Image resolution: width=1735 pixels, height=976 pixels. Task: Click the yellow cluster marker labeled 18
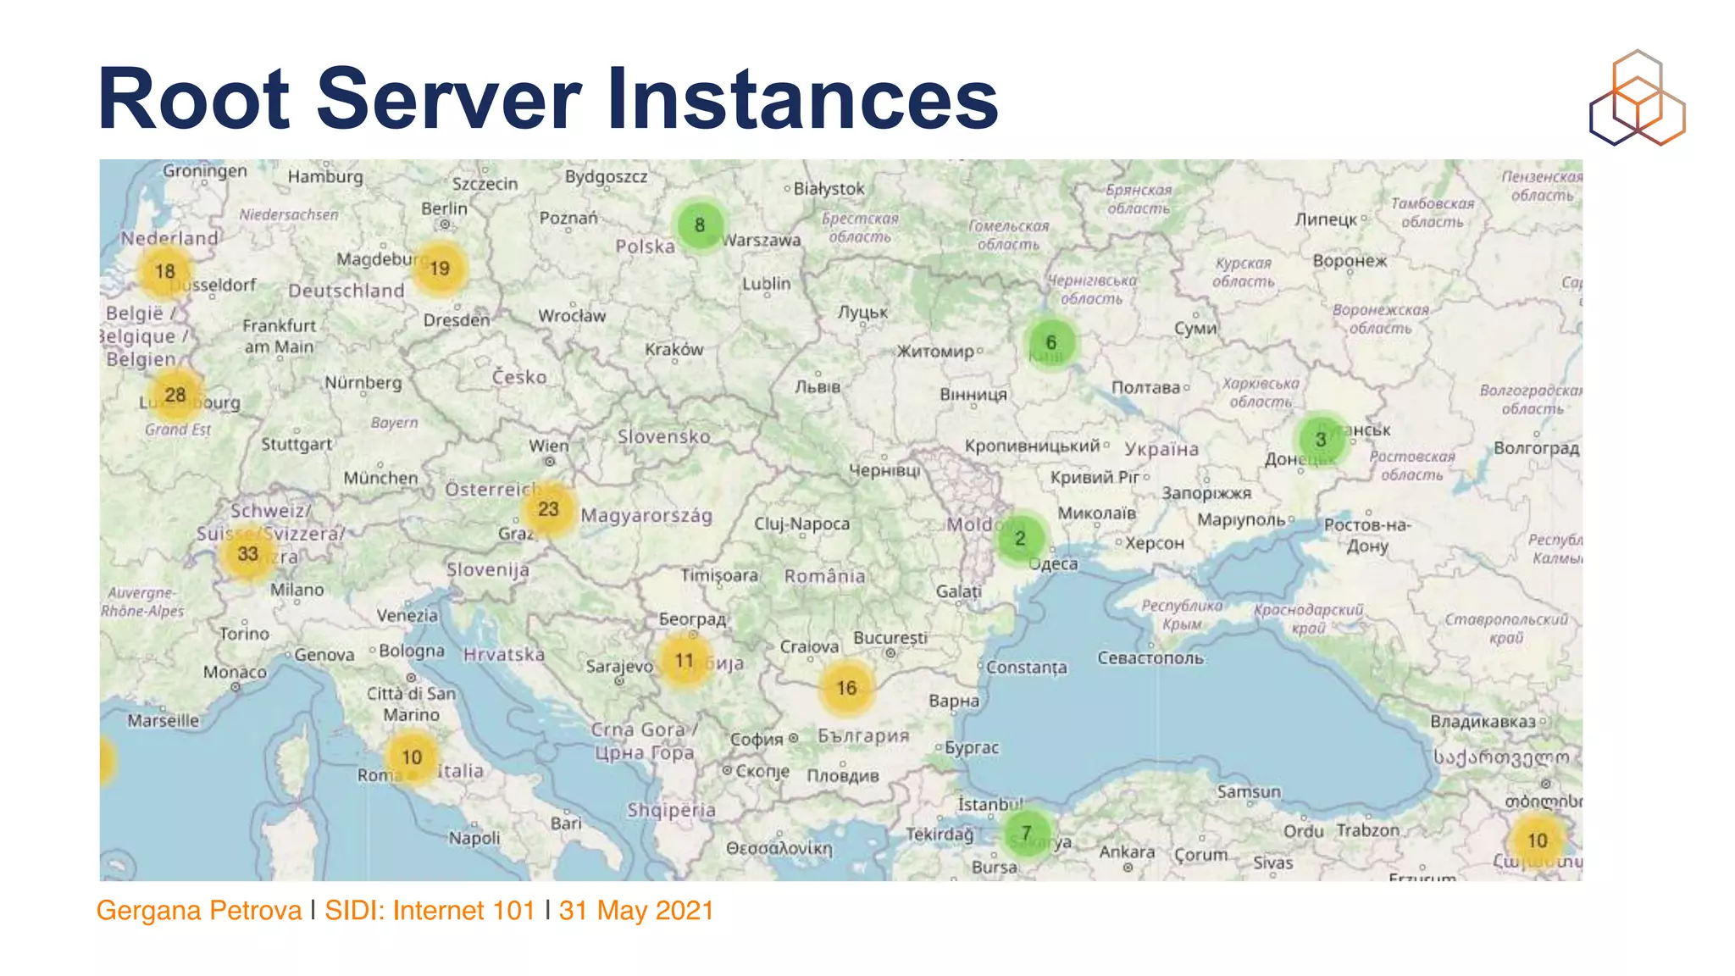(x=164, y=271)
